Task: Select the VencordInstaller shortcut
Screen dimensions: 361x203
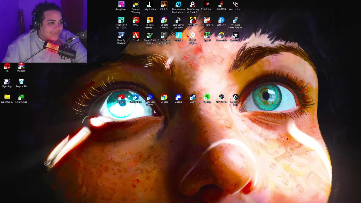Action: coord(235,6)
